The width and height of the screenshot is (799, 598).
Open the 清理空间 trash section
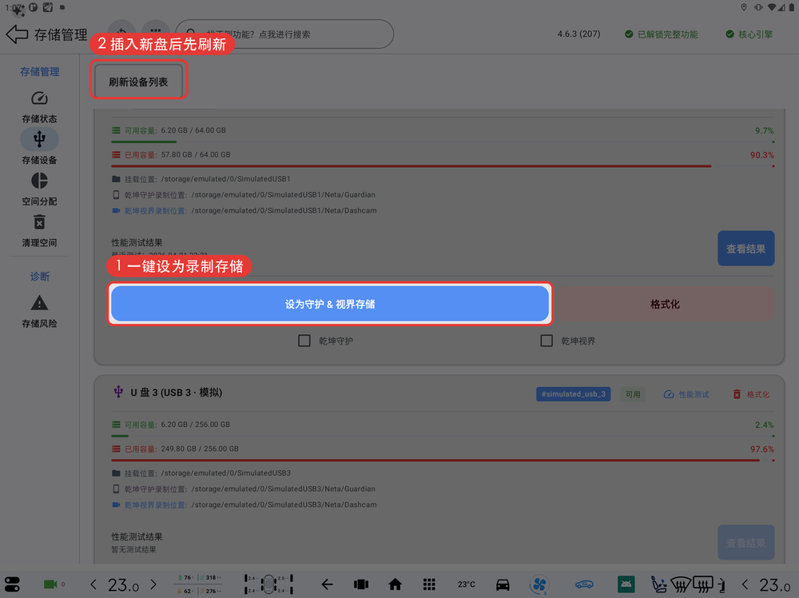pos(39,221)
